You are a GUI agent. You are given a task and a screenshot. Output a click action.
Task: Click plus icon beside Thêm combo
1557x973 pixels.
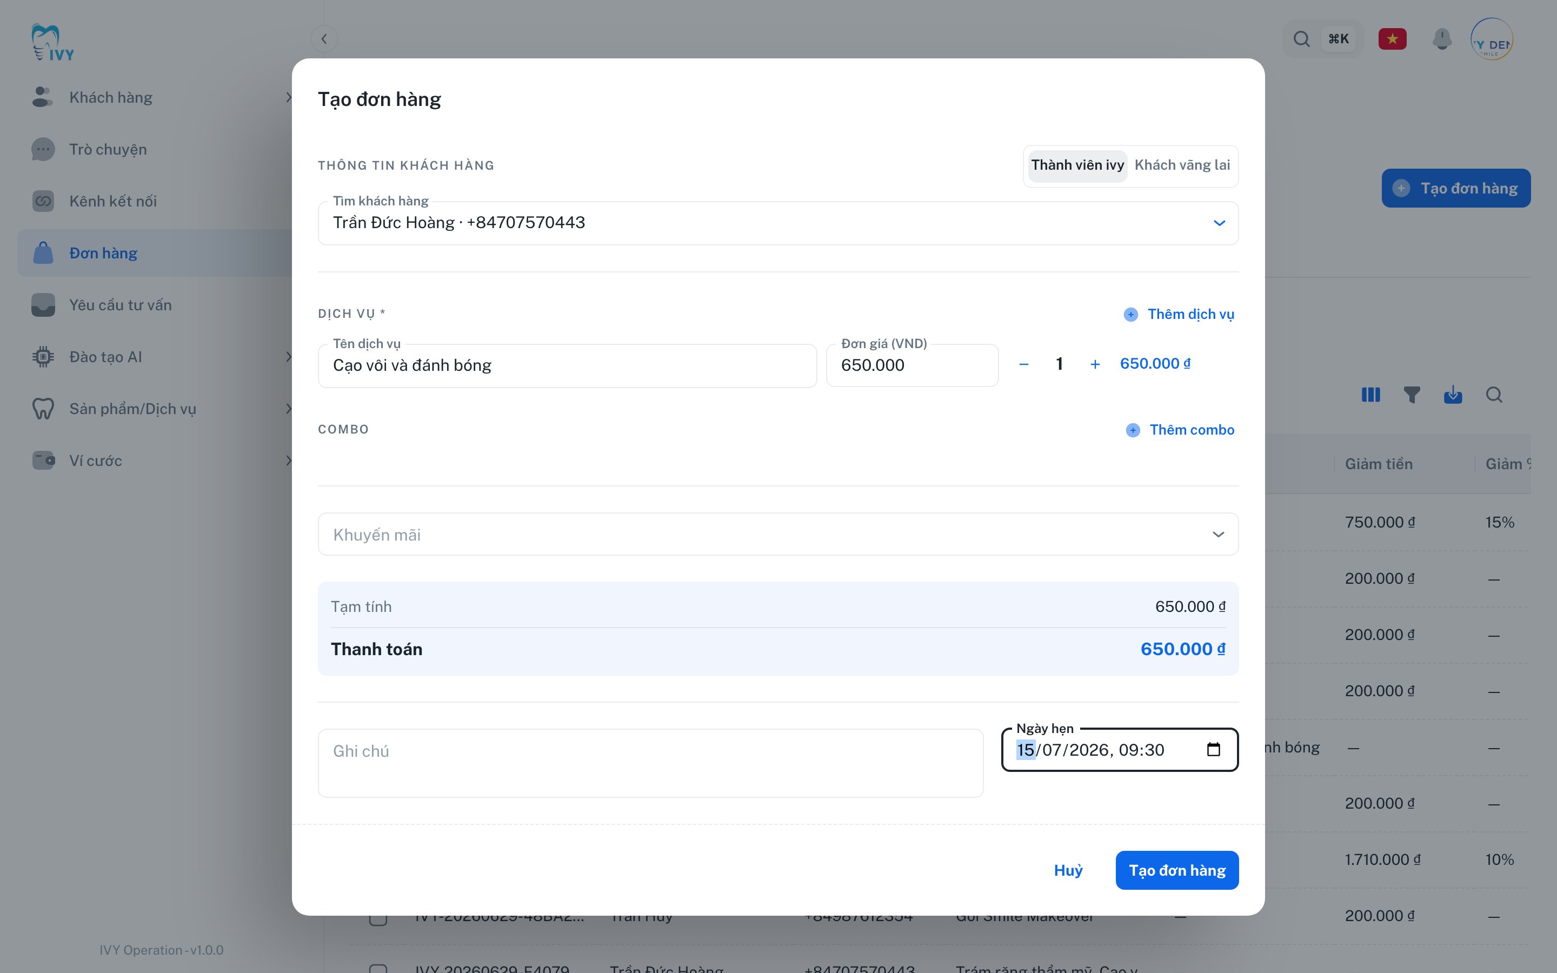pyautogui.click(x=1133, y=430)
